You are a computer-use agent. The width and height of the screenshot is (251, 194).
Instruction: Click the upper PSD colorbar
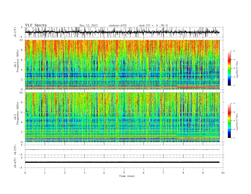[229, 68]
